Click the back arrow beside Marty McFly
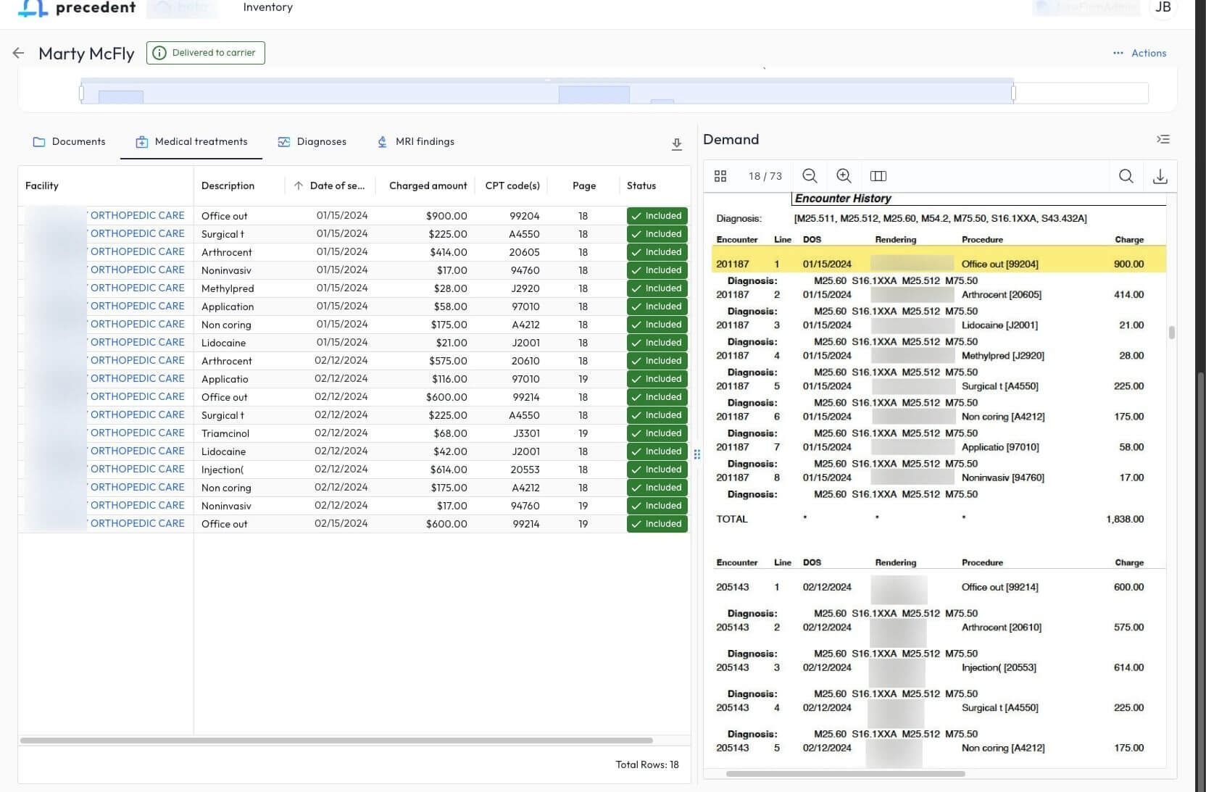Image resolution: width=1206 pixels, height=792 pixels. pyautogui.click(x=19, y=53)
